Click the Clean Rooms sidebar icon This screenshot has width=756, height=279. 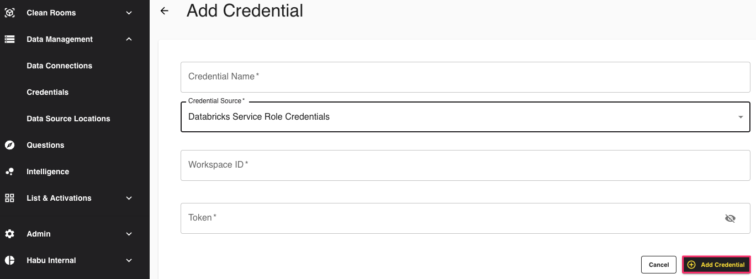click(x=9, y=13)
